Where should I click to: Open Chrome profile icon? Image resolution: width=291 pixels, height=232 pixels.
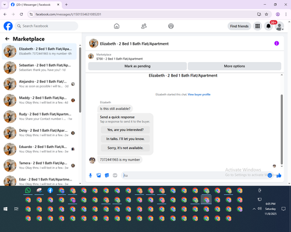pos(278,14)
